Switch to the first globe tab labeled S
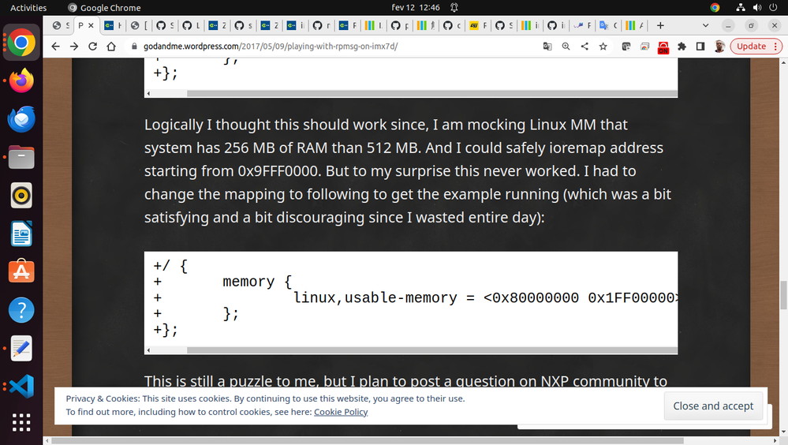The width and height of the screenshot is (788, 445). (61, 26)
